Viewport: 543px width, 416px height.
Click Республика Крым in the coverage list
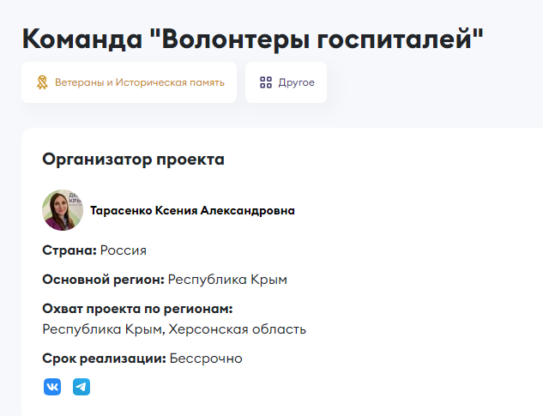coord(102,329)
